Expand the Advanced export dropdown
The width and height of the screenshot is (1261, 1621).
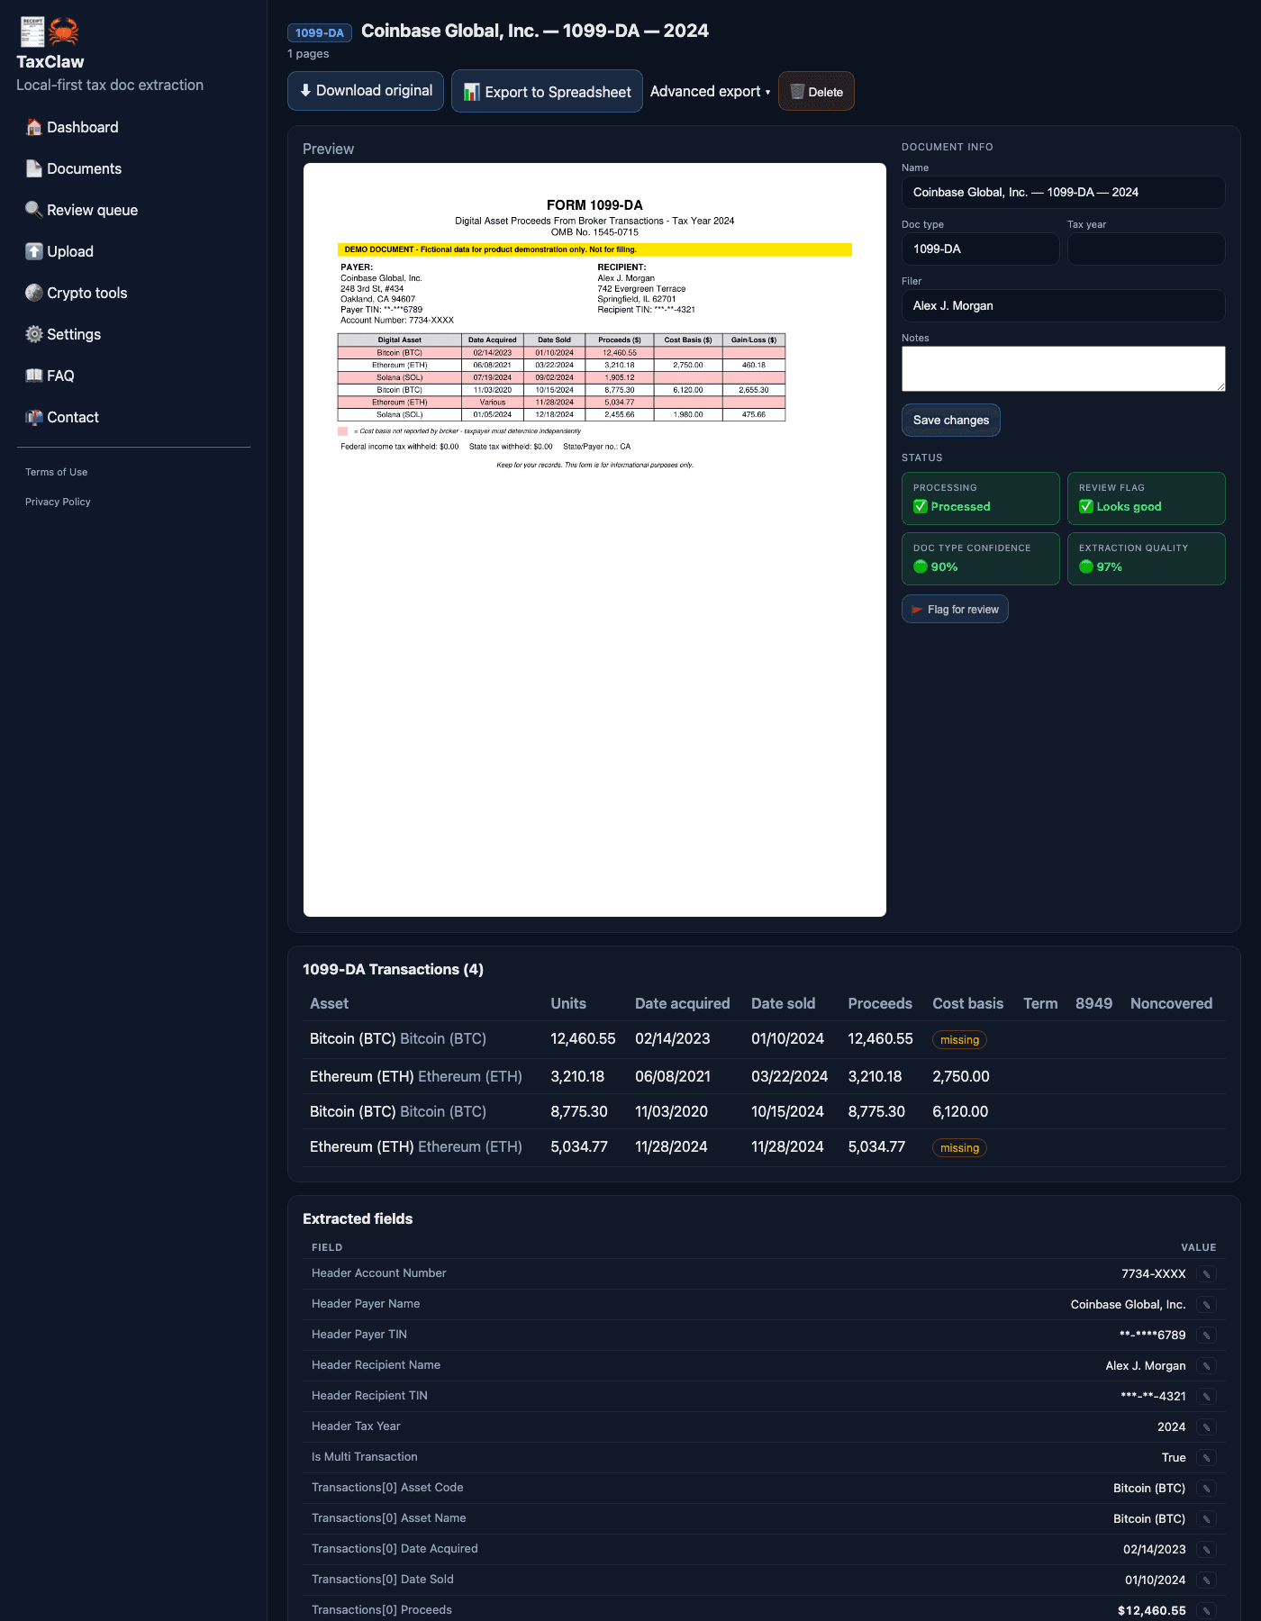point(710,91)
